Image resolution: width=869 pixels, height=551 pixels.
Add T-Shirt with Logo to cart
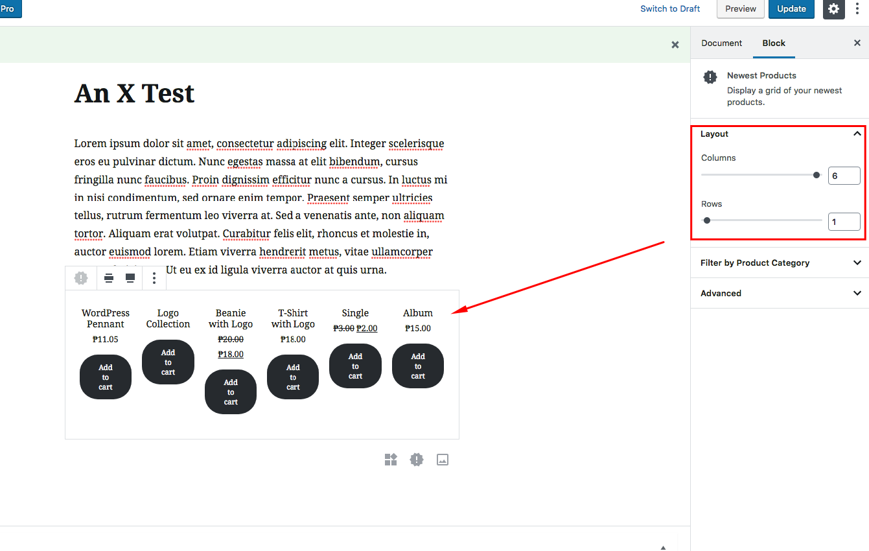(293, 377)
